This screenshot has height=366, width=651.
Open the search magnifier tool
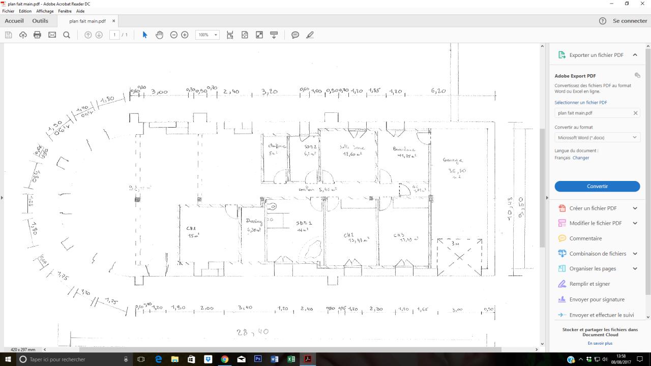pos(67,35)
